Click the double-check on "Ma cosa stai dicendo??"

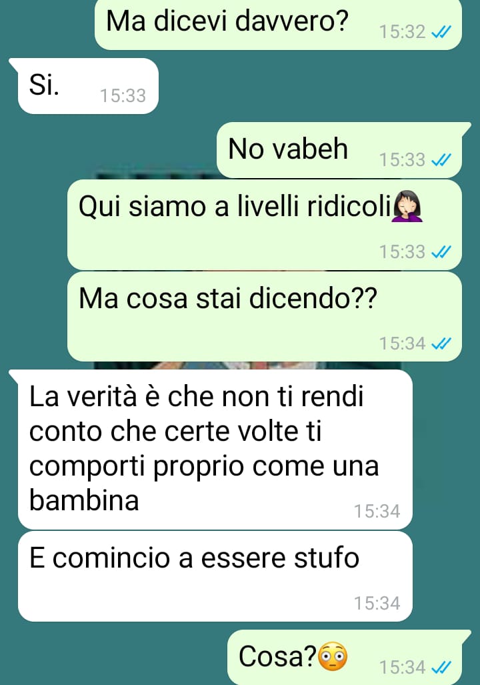pyautogui.click(x=441, y=344)
